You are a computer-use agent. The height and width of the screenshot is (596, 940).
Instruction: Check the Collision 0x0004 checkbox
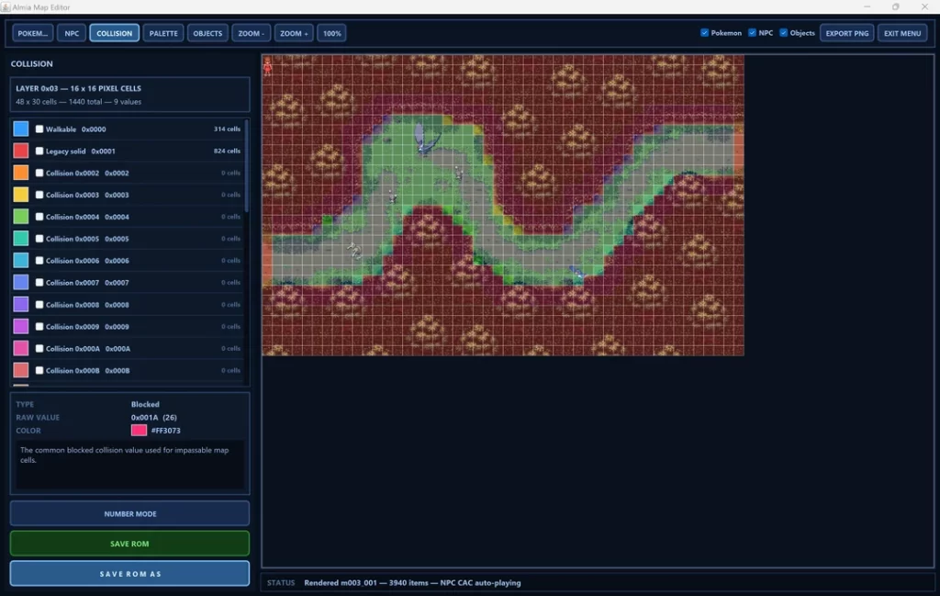click(x=39, y=217)
